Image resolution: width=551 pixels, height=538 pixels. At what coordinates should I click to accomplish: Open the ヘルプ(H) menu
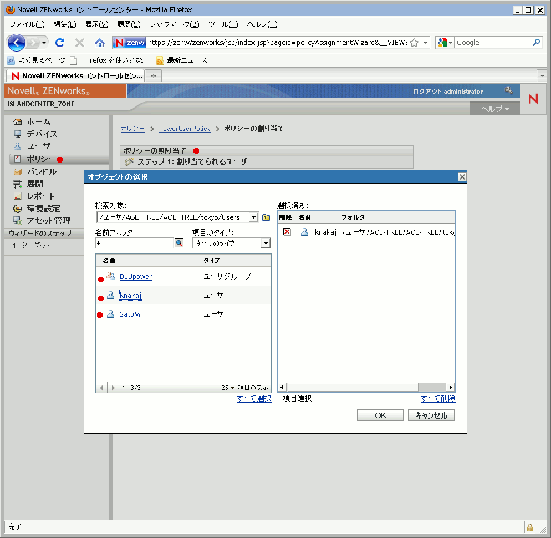[x=262, y=24]
